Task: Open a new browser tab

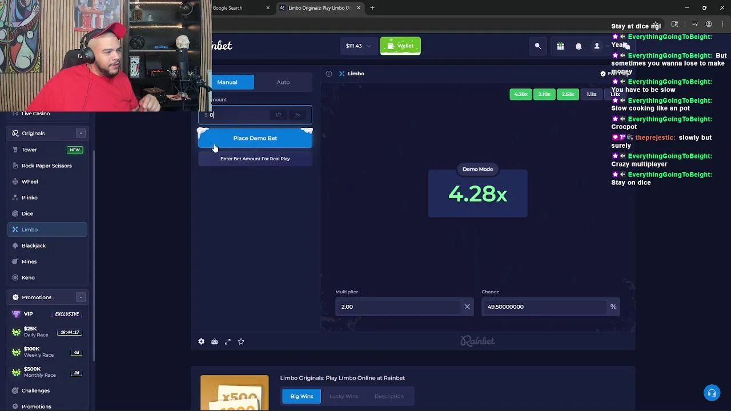Action: click(372, 8)
